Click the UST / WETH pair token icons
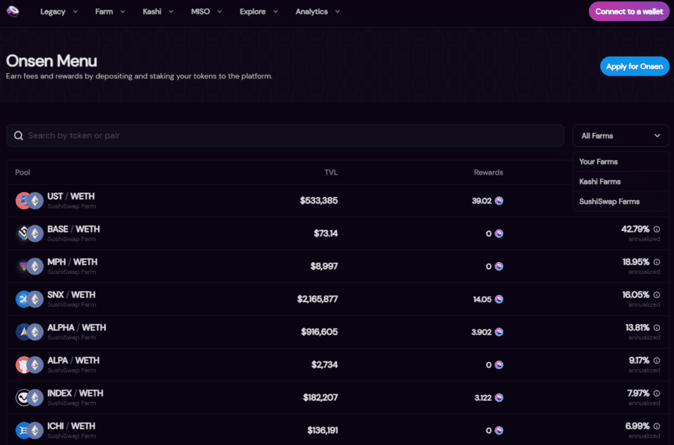The width and height of the screenshot is (674, 445). 29,201
